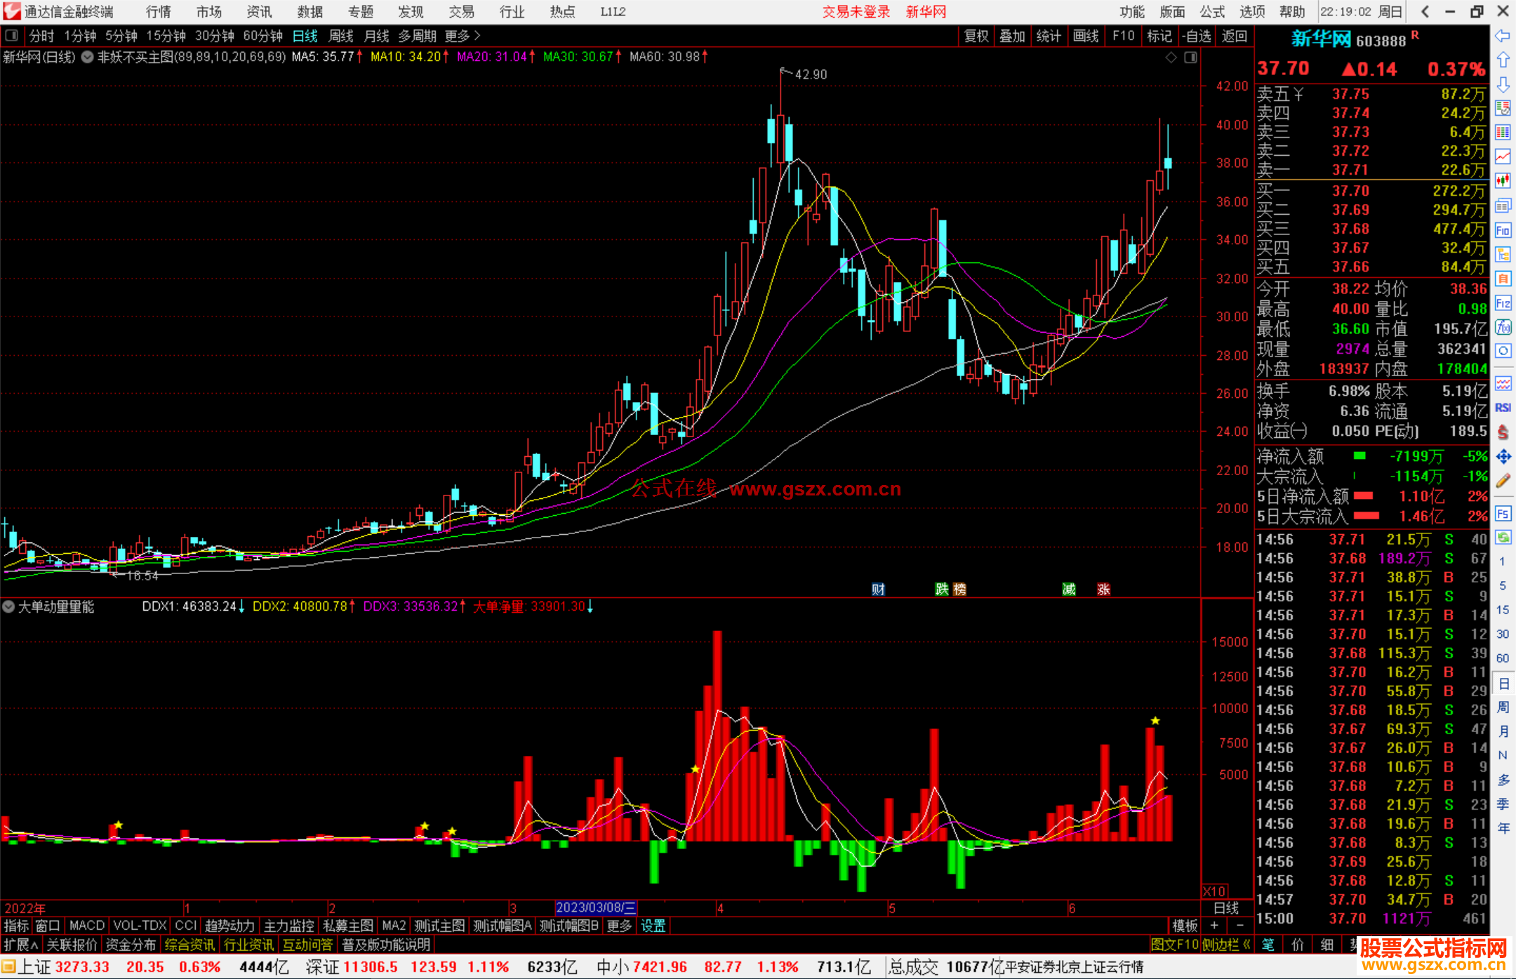
Task: Click the f(x) formula icon
Action: tap(1503, 328)
